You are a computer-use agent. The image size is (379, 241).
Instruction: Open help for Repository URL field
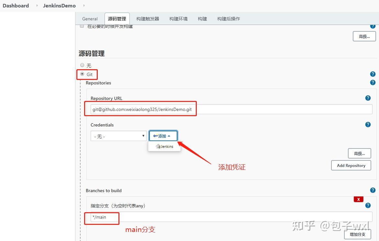pyautogui.click(x=368, y=98)
